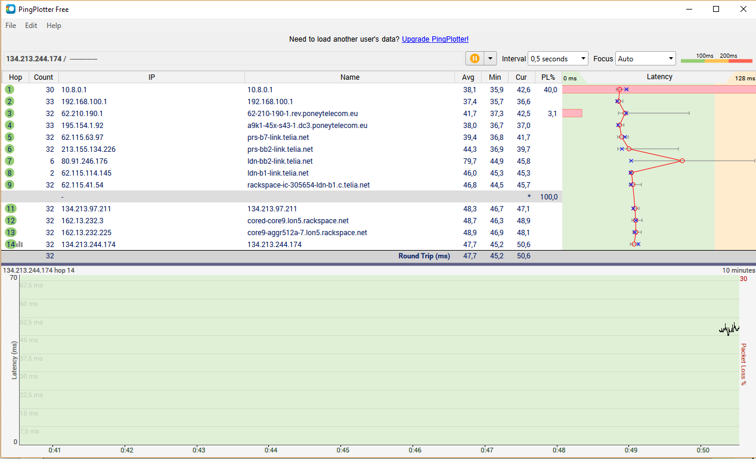The height and width of the screenshot is (459, 756).
Task: Select hop 5 green number icon
Action: click(10, 137)
